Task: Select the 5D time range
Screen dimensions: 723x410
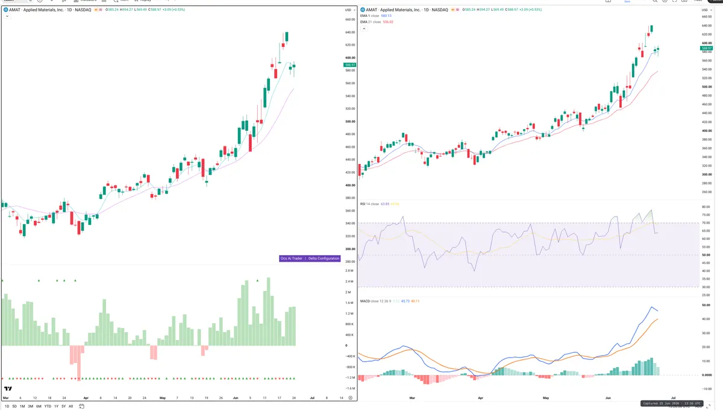Action: 14,406
